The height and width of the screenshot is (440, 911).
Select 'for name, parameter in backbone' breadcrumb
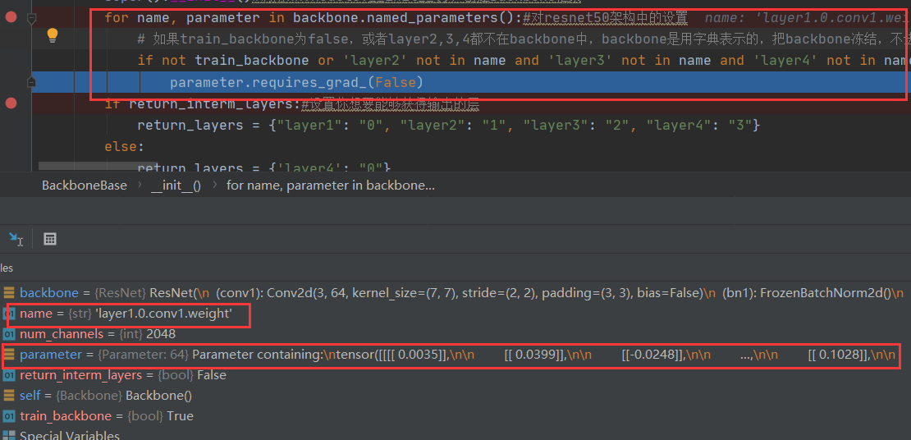point(330,186)
